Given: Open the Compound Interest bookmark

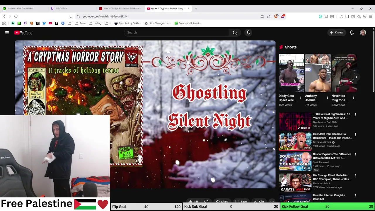Looking at the screenshot, I should [187, 23].
